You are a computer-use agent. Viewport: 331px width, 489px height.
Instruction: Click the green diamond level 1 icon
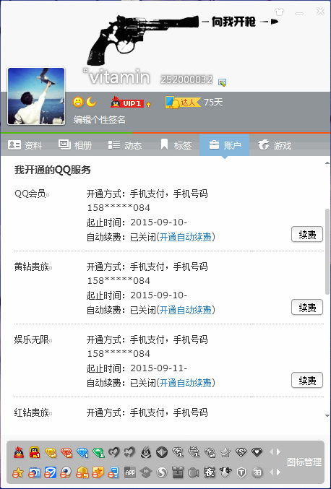pos(98,452)
